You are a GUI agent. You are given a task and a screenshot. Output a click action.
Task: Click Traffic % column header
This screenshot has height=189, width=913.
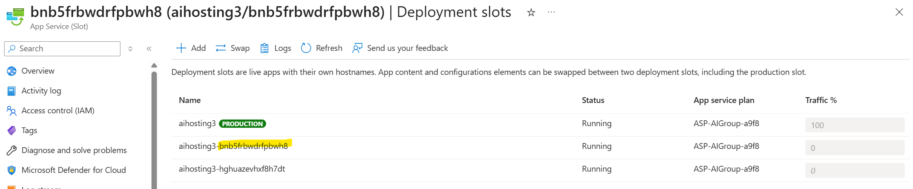click(821, 100)
